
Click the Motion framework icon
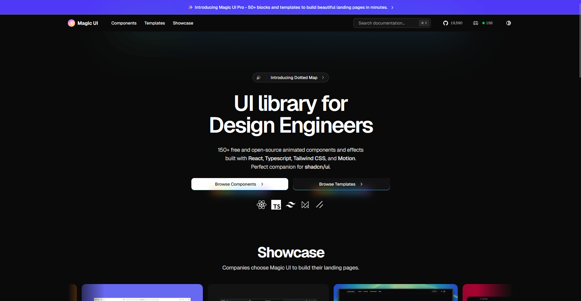305,205
